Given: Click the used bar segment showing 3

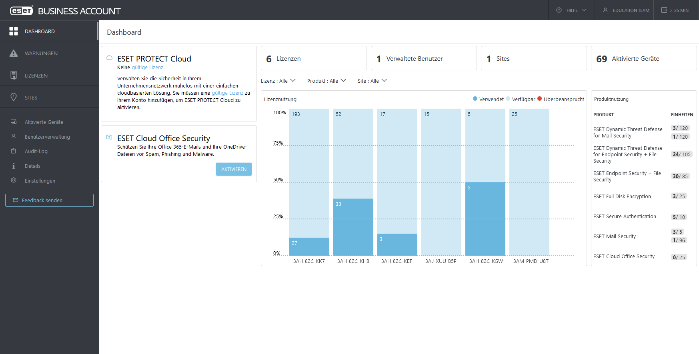Looking at the screenshot, I should click(397, 245).
